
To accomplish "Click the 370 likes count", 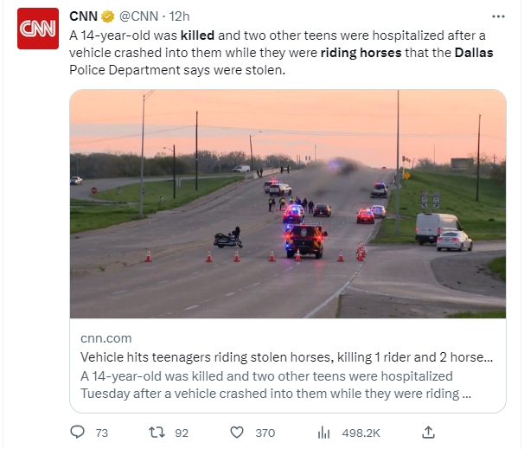I will tap(265, 433).
